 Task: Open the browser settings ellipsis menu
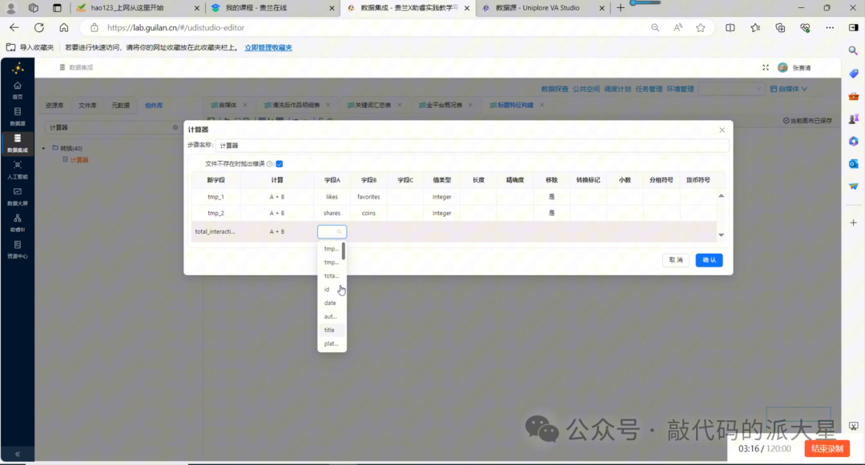(830, 27)
